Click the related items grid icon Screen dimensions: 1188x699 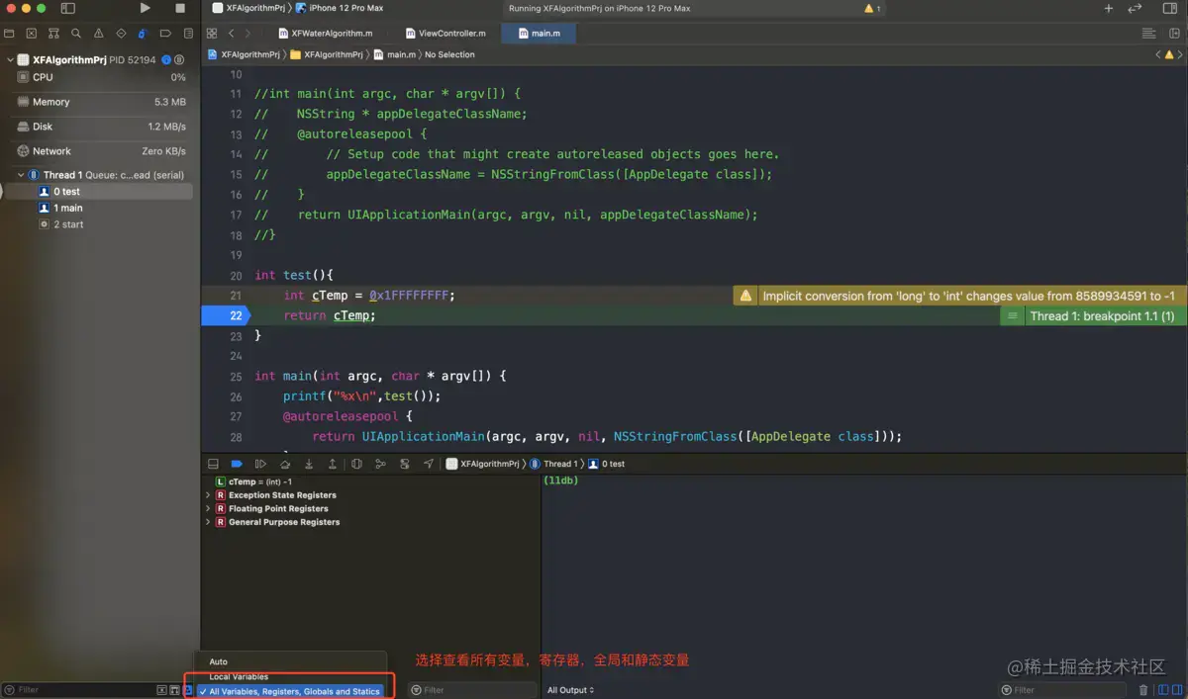click(x=212, y=34)
